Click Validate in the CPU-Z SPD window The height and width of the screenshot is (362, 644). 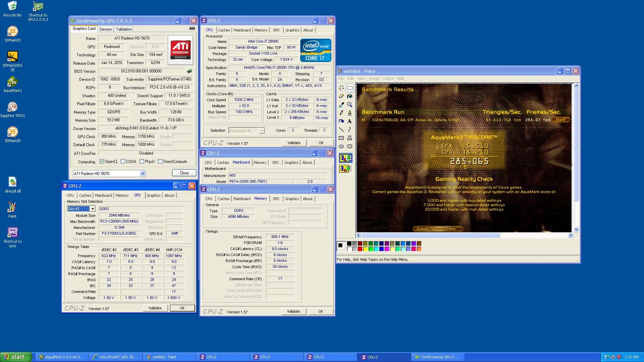click(x=155, y=308)
